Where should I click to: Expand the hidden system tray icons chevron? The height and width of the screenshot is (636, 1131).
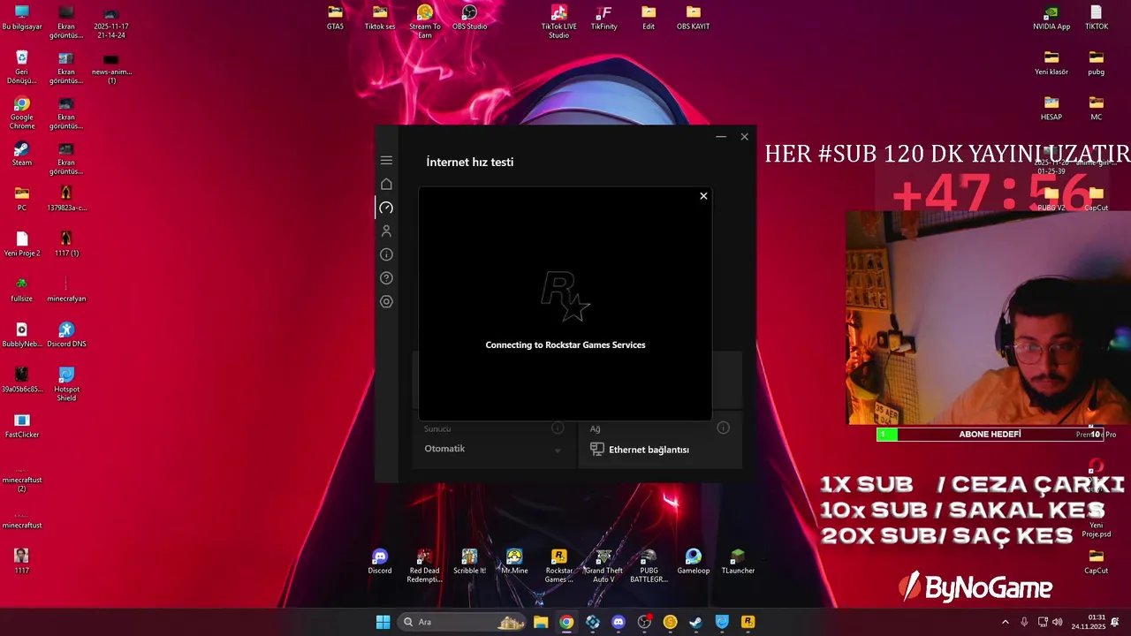coord(1005,622)
